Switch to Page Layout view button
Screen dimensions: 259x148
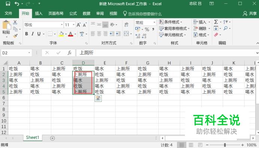191,145
